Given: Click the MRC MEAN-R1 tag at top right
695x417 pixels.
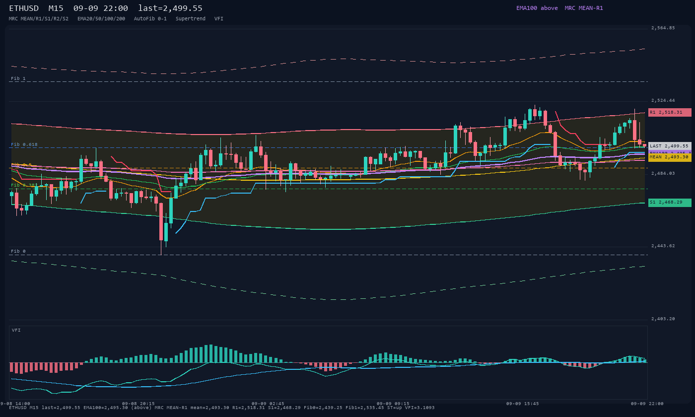Looking at the screenshot, I should [x=583, y=8].
